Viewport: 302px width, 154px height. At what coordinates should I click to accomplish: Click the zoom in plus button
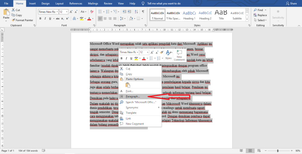[292, 151]
